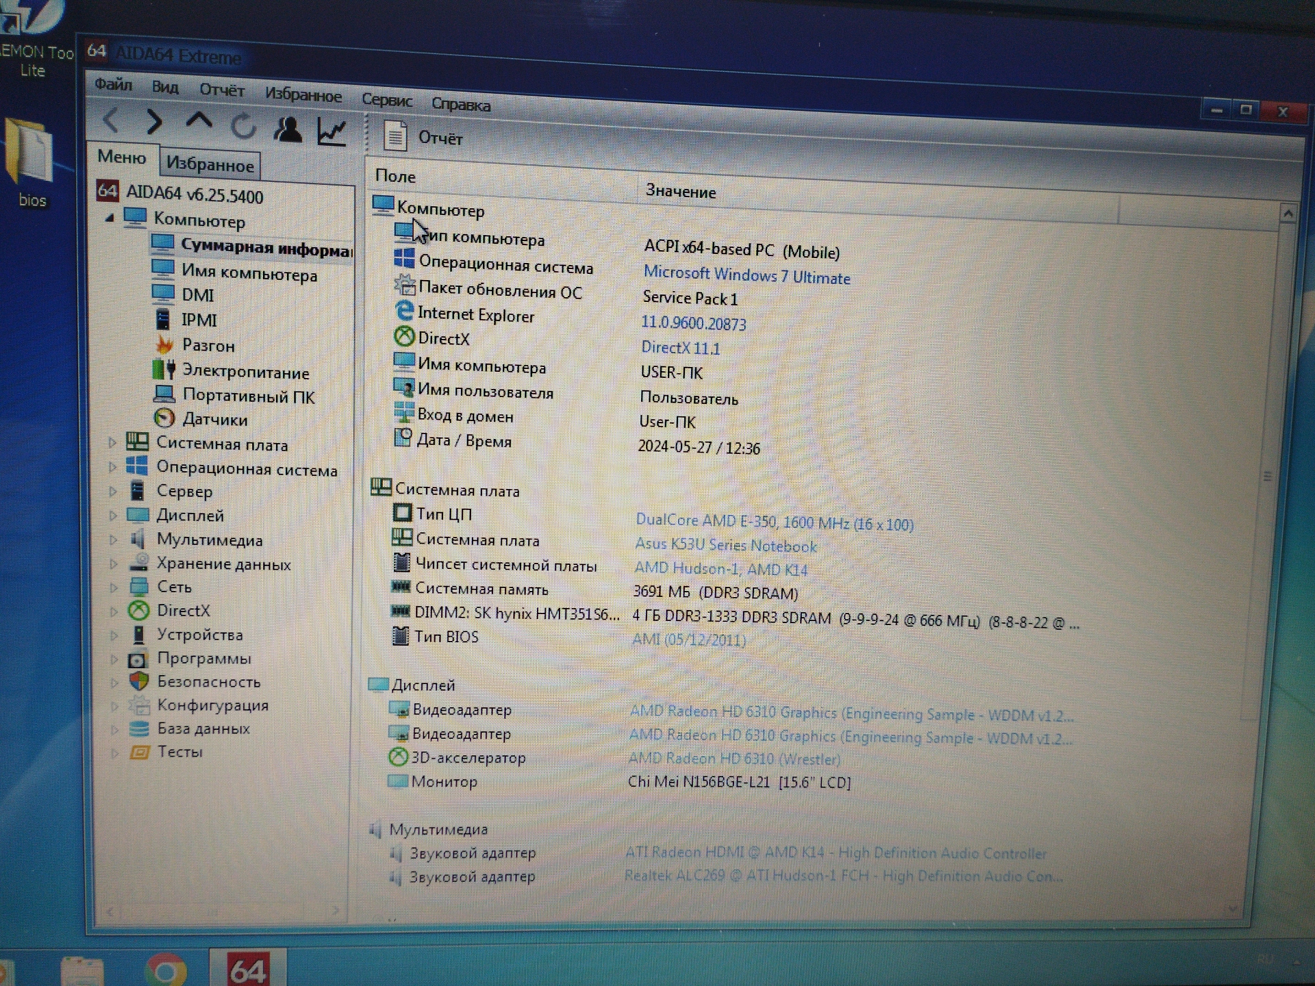Click the Up level arrow in toolbar
Viewport: 1315px width, 986px height.
199,122
